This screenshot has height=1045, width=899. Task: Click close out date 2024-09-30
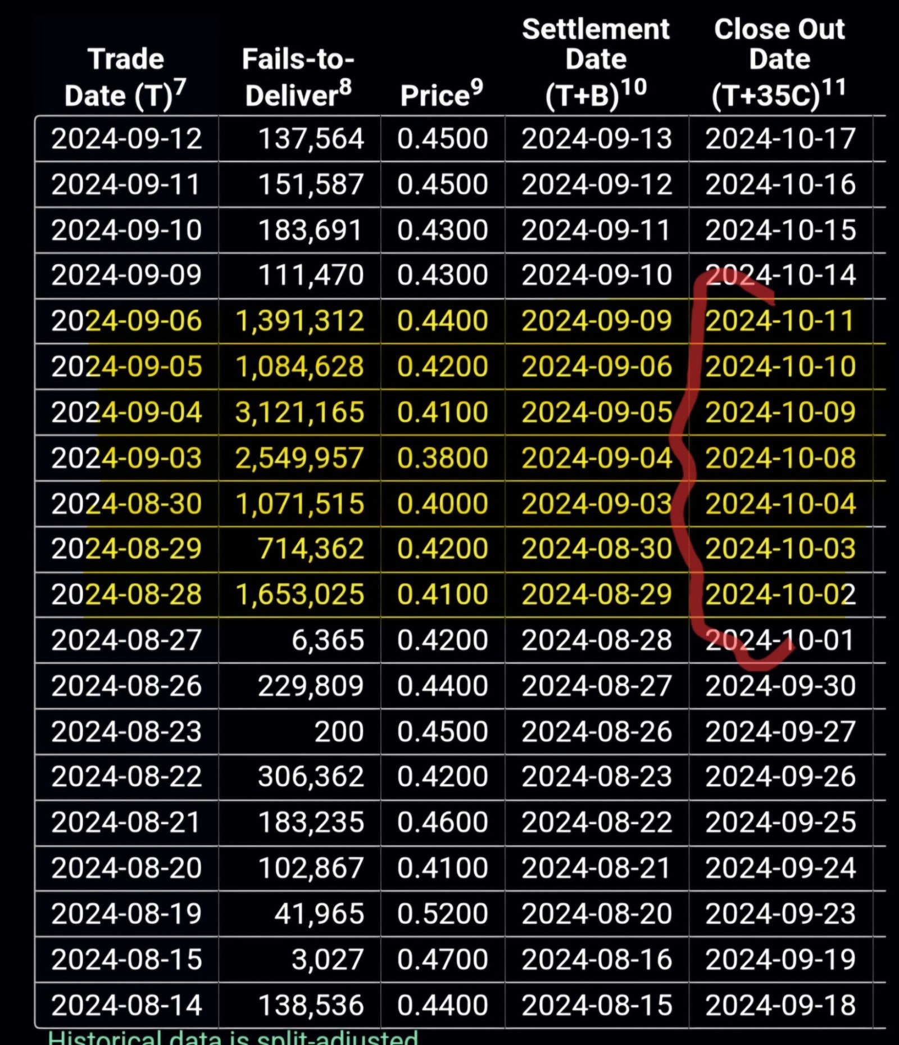(x=780, y=686)
